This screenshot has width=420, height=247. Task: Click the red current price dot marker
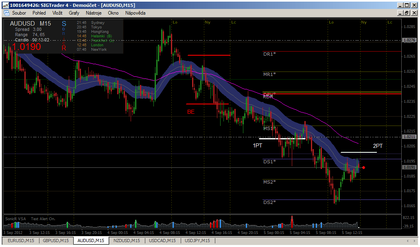click(x=363, y=168)
